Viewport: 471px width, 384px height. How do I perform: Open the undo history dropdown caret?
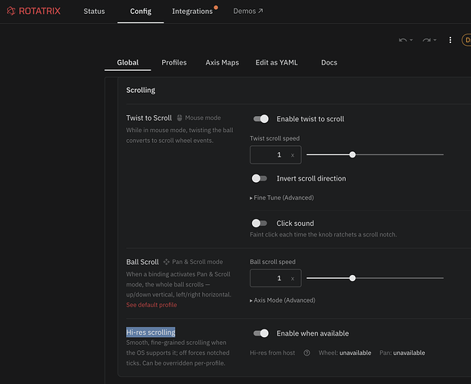[x=411, y=40]
